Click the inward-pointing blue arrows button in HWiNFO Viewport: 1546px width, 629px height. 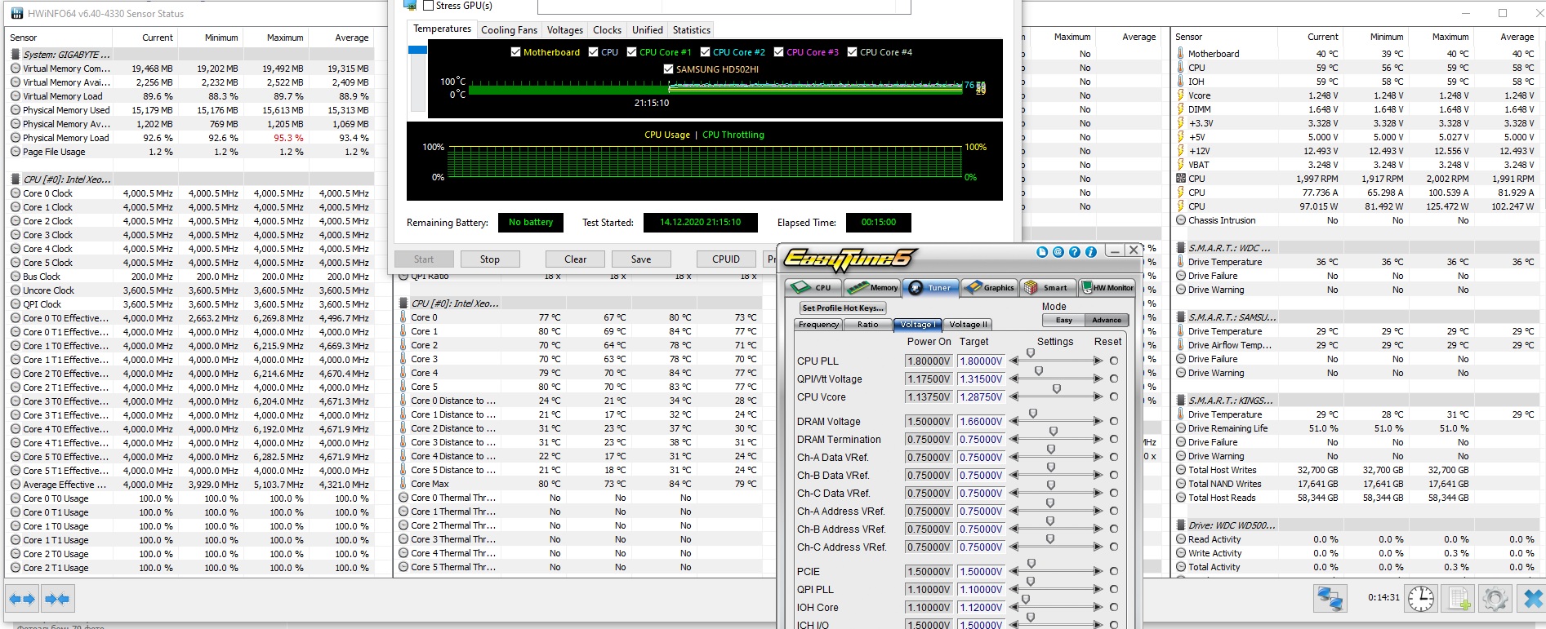click(x=57, y=600)
